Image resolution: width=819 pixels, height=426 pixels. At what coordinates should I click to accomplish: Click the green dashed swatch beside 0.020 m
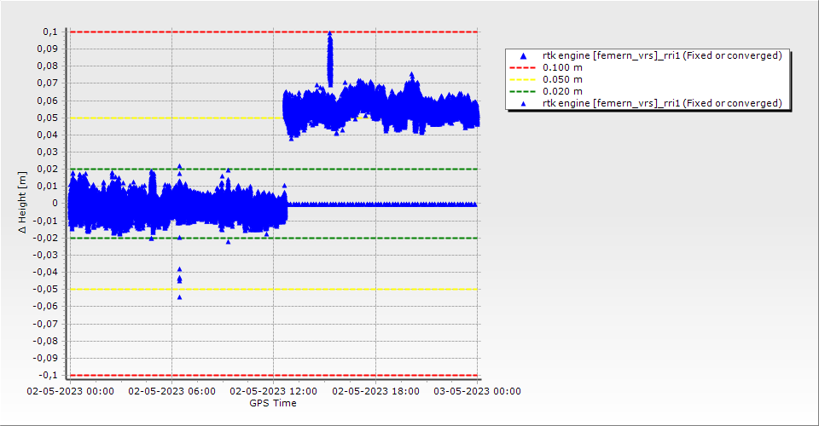tap(524, 91)
